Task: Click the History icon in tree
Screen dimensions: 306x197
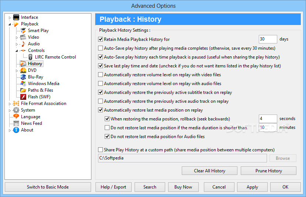Action: click(x=23, y=64)
